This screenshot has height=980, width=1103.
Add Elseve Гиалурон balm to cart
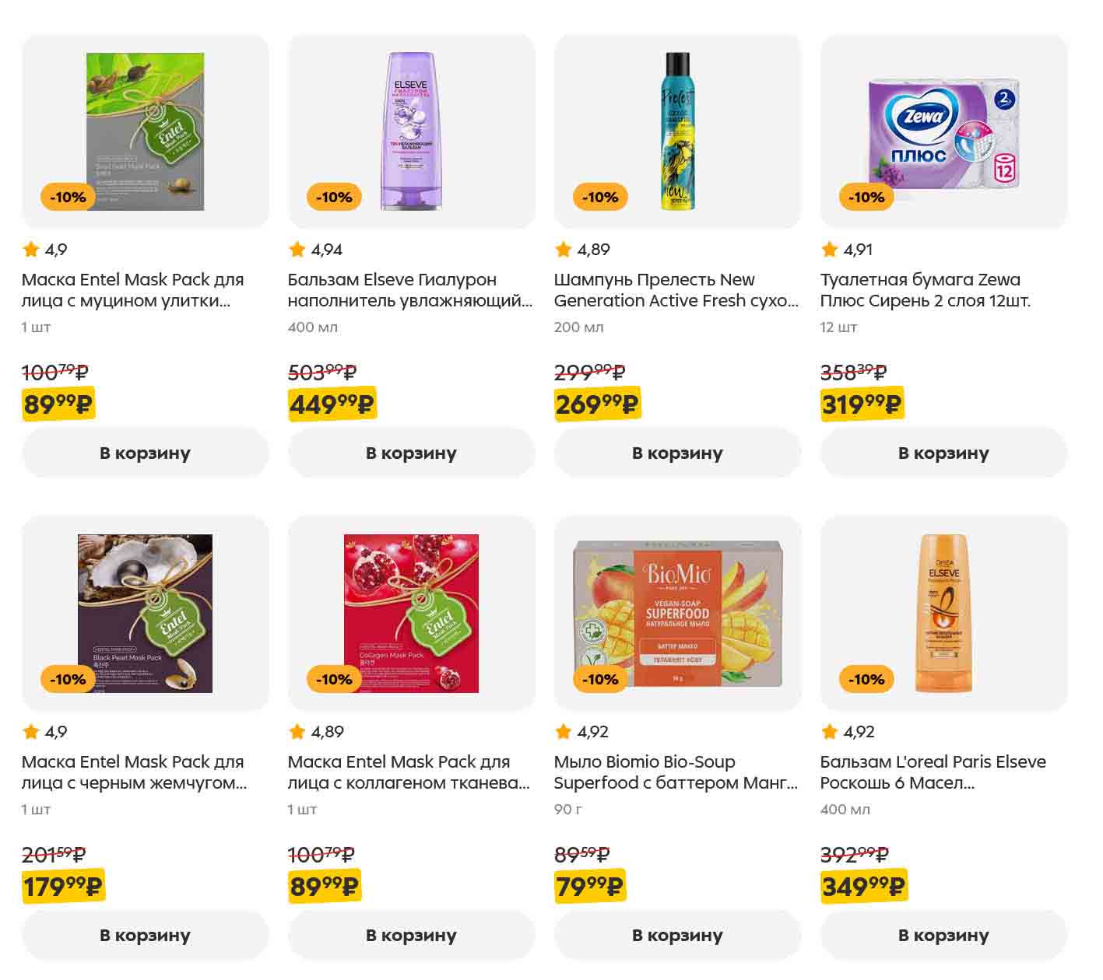[411, 453]
